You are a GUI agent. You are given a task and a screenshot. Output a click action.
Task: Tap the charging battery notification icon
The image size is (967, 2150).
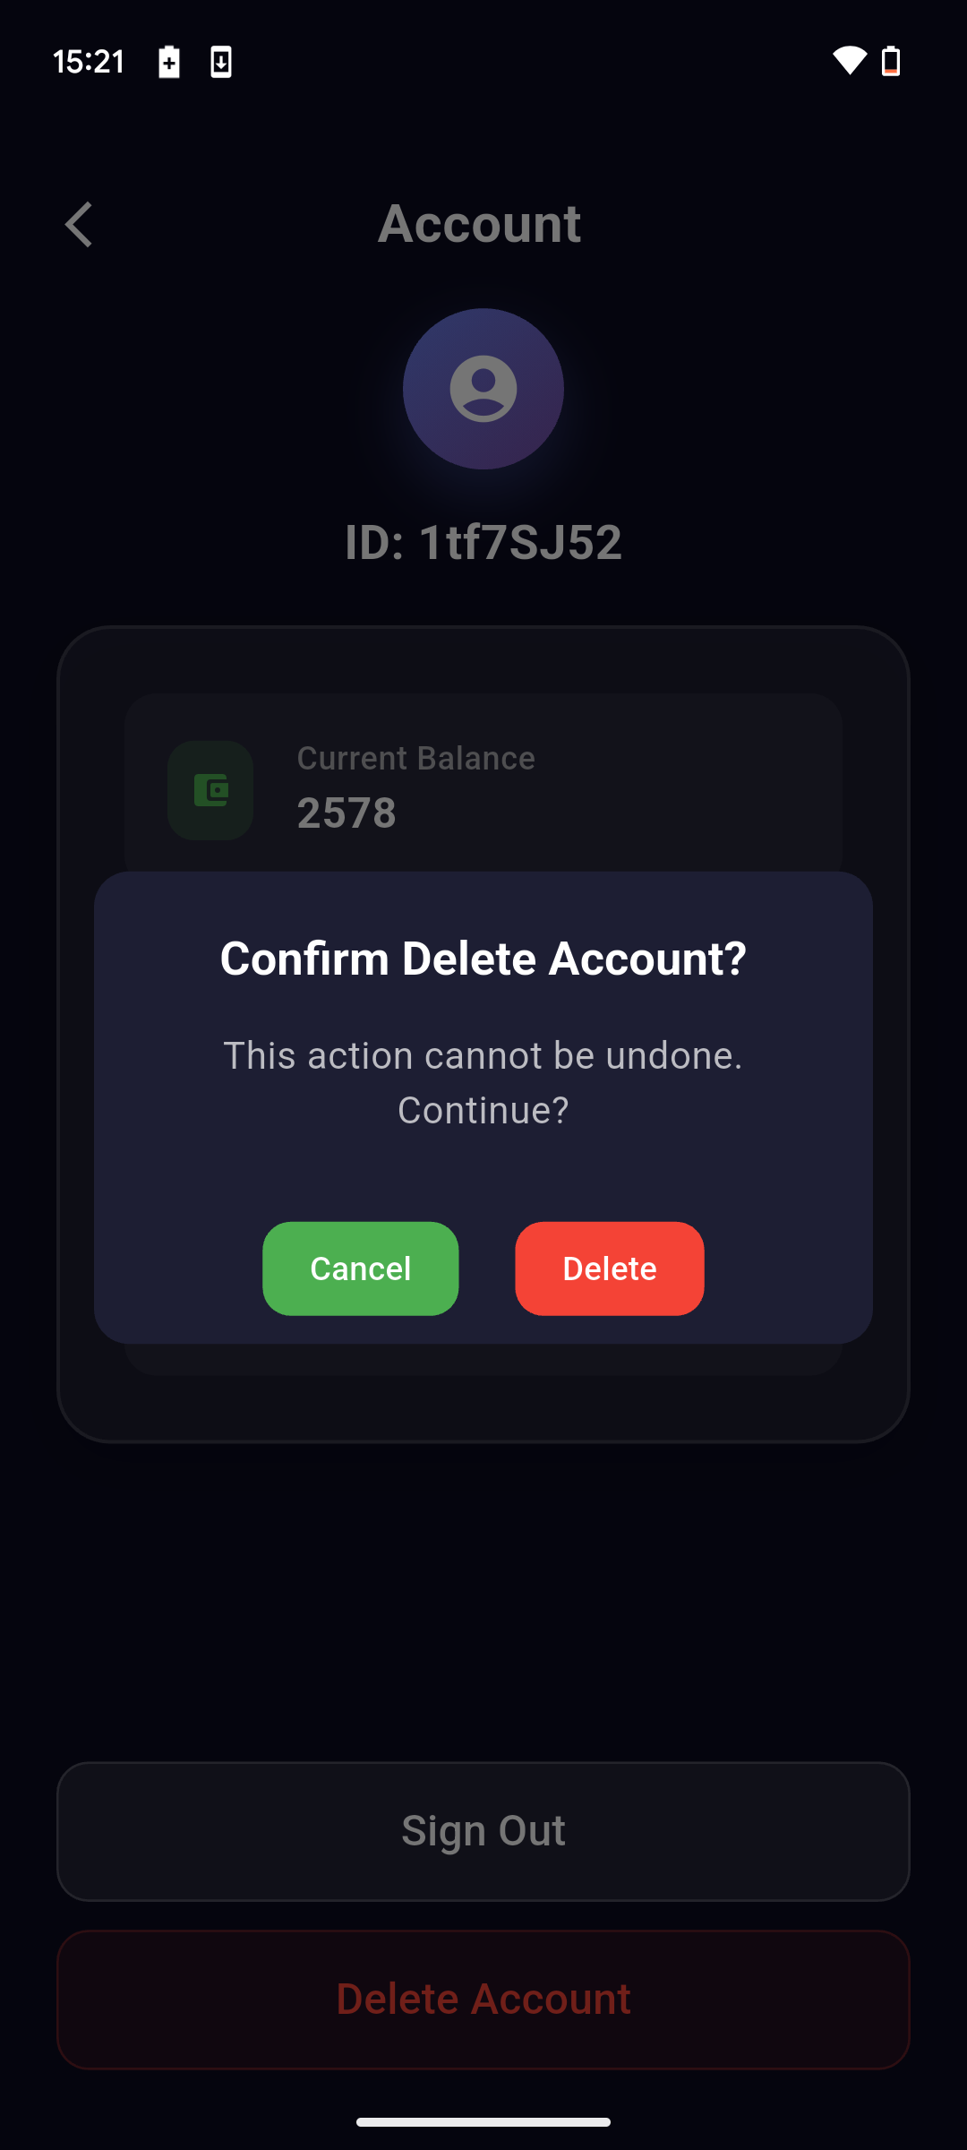tap(169, 62)
